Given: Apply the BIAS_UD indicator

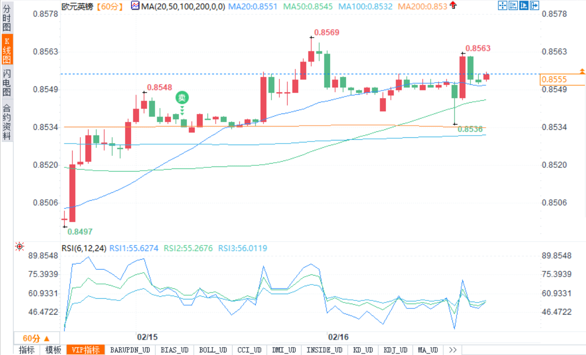Looking at the screenshot, I should 174,350.
